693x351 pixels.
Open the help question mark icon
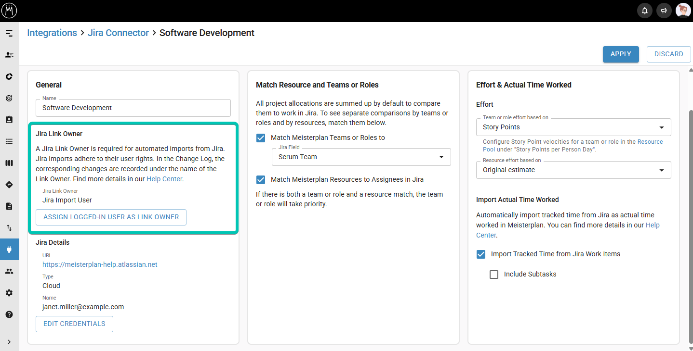click(9, 314)
